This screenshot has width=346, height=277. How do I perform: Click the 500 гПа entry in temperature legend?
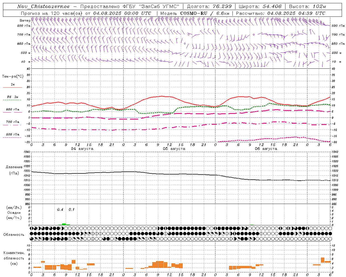click(13, 134)
